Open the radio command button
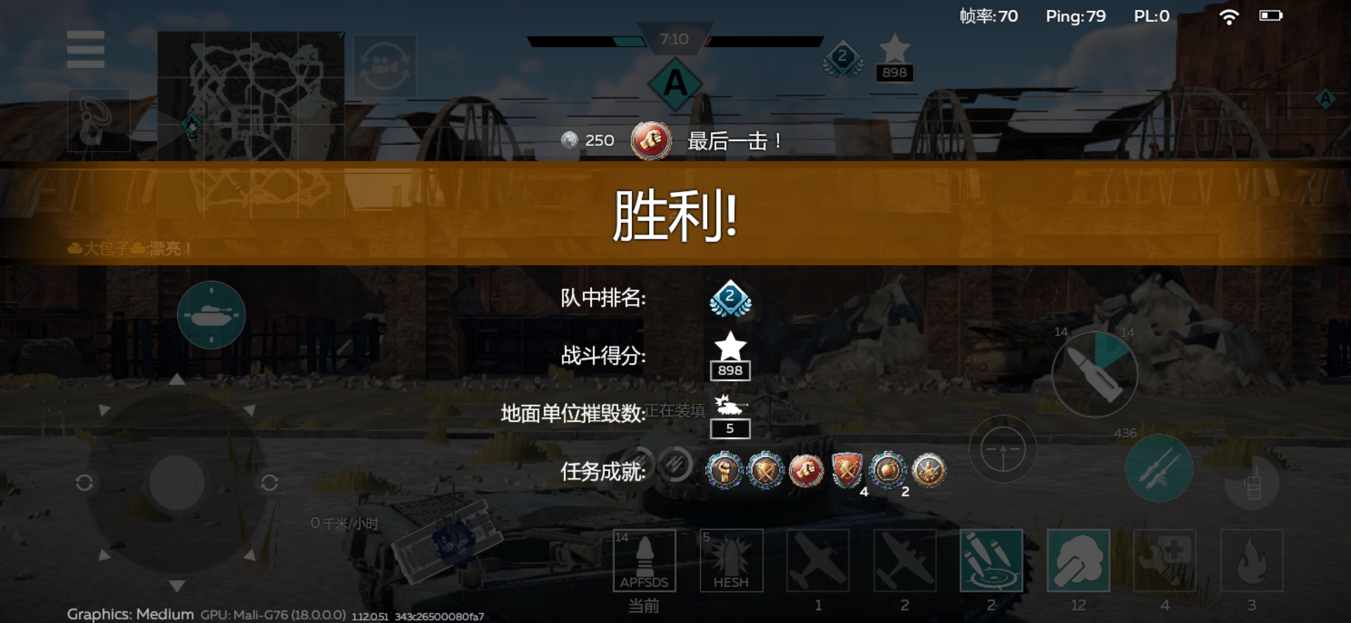The width and height of the screenshot is (1351, 623). (x=1252, y=482)
